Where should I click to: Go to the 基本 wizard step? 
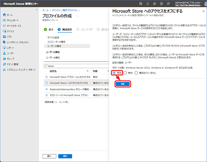tap(48, 30)
